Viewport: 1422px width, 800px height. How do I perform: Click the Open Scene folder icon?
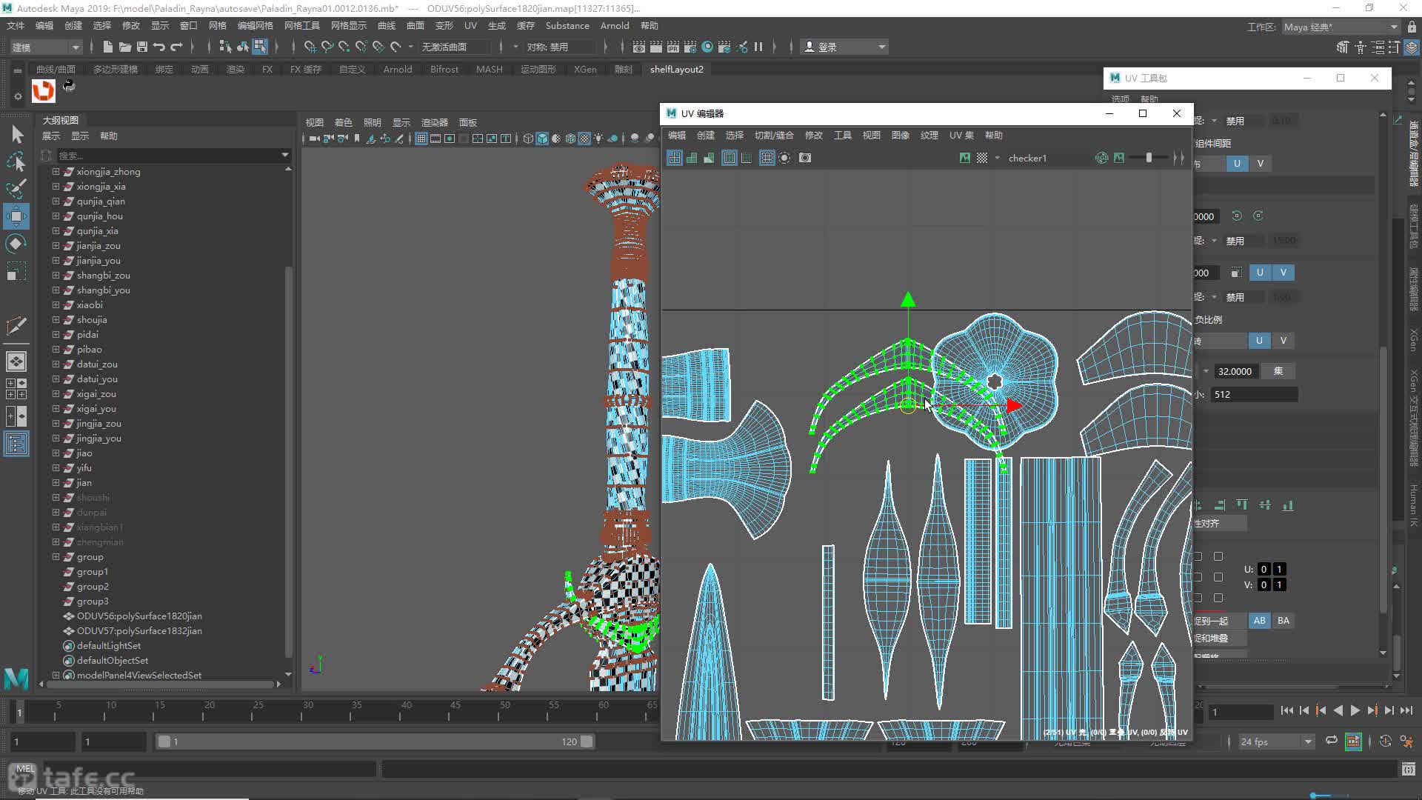(124, 47)
